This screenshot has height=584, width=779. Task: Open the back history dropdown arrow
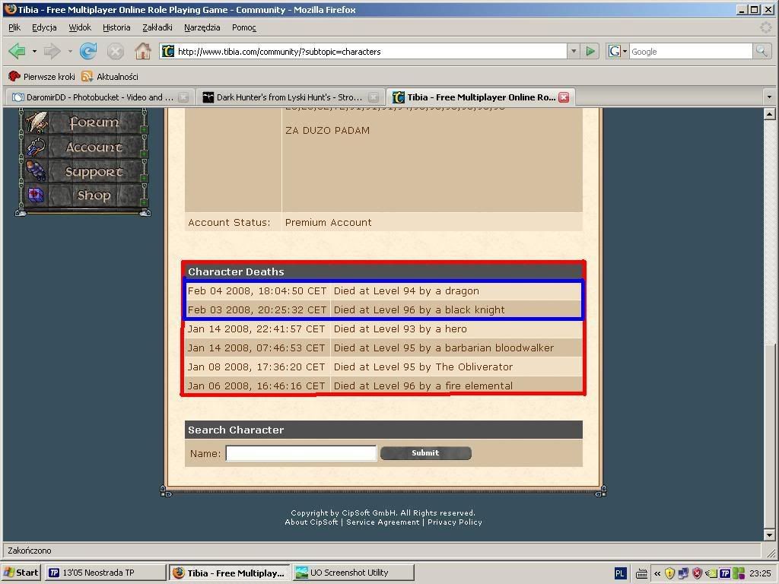pos(34,51)
